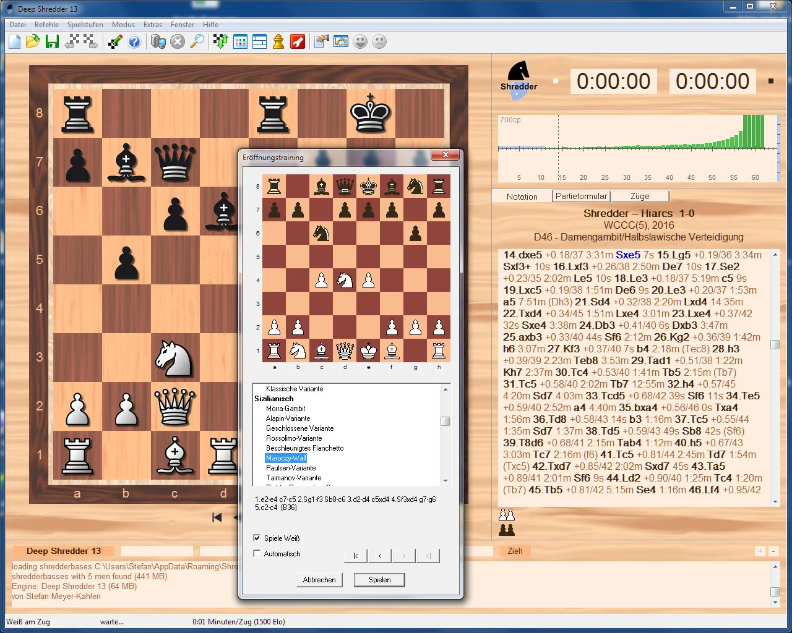Click the checkered left-arrow toolbar icon
The image size is (792, 633).
pyautogui.click(x=72, y=41)
